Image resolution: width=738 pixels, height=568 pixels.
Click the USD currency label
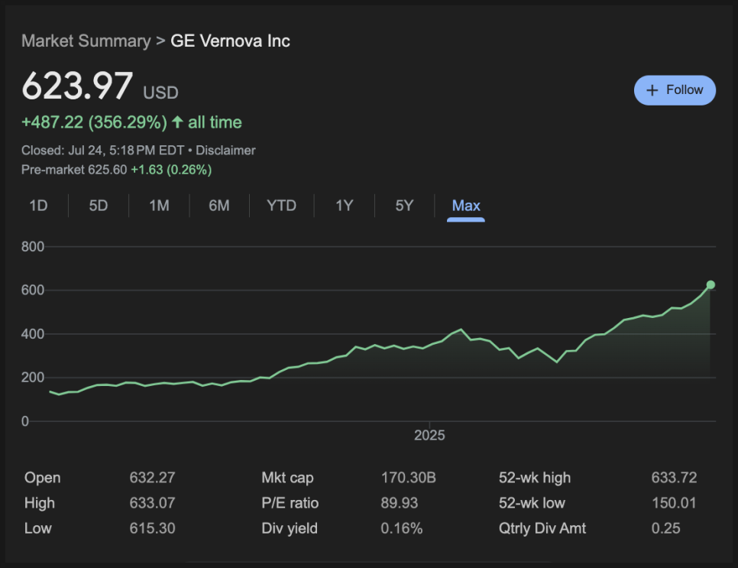(x=160, y=93)
